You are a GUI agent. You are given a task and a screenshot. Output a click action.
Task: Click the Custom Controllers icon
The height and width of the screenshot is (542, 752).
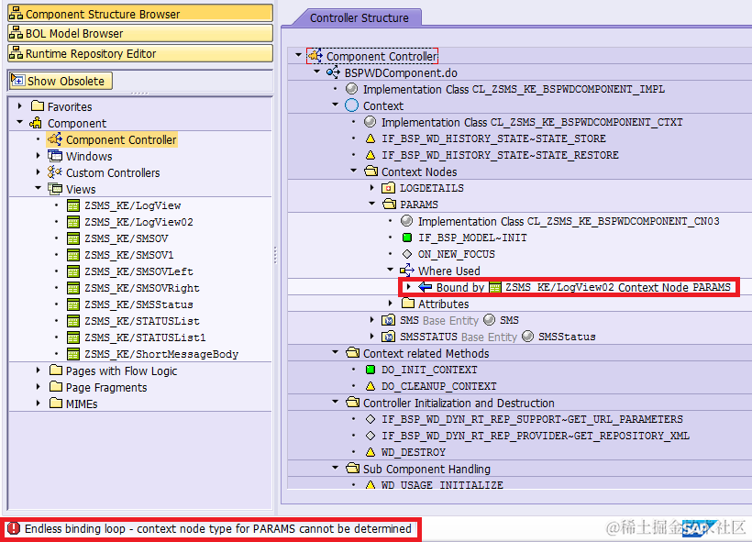point(55,171)
